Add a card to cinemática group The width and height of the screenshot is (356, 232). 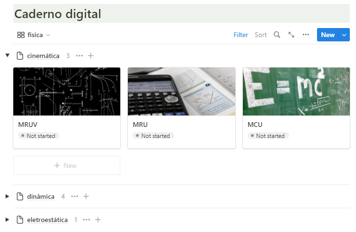pyautogui.click(x=91, y=56)
